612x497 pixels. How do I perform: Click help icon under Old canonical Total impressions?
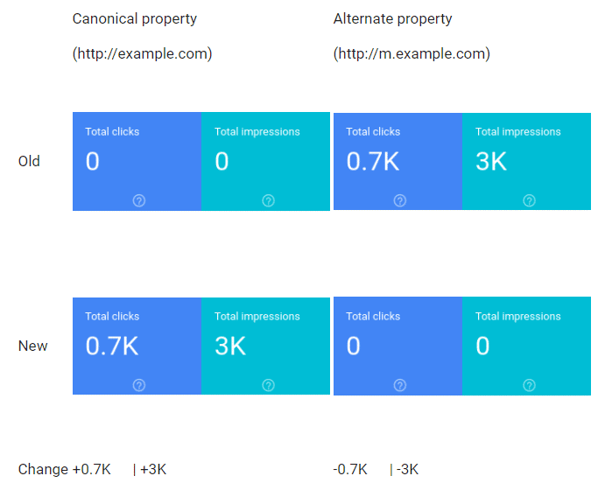click(x=268, y=200)
